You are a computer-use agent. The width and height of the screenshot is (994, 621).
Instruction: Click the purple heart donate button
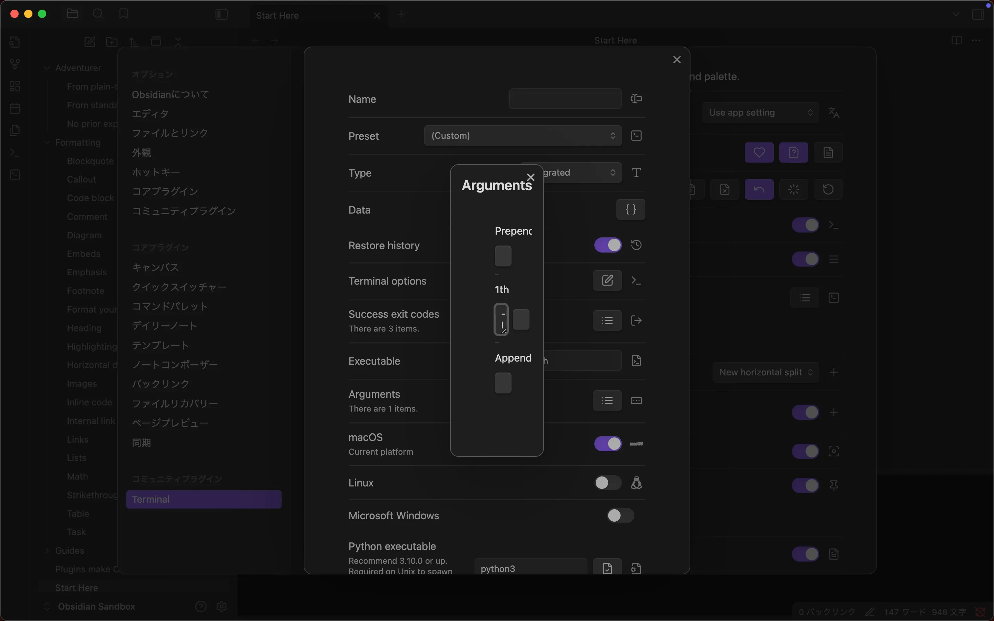pyautogui.click(x=759, y=152)
